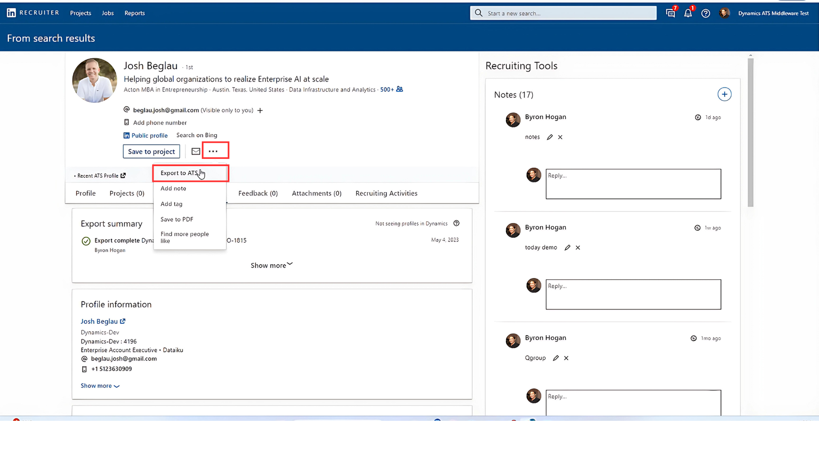Click phone '+1 5123630909' text

click(x=111, y=369)
